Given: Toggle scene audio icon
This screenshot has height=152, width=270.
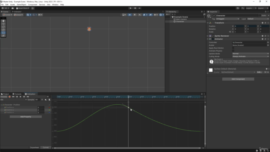Looking at the screenshot, I should tap(140, 15).
